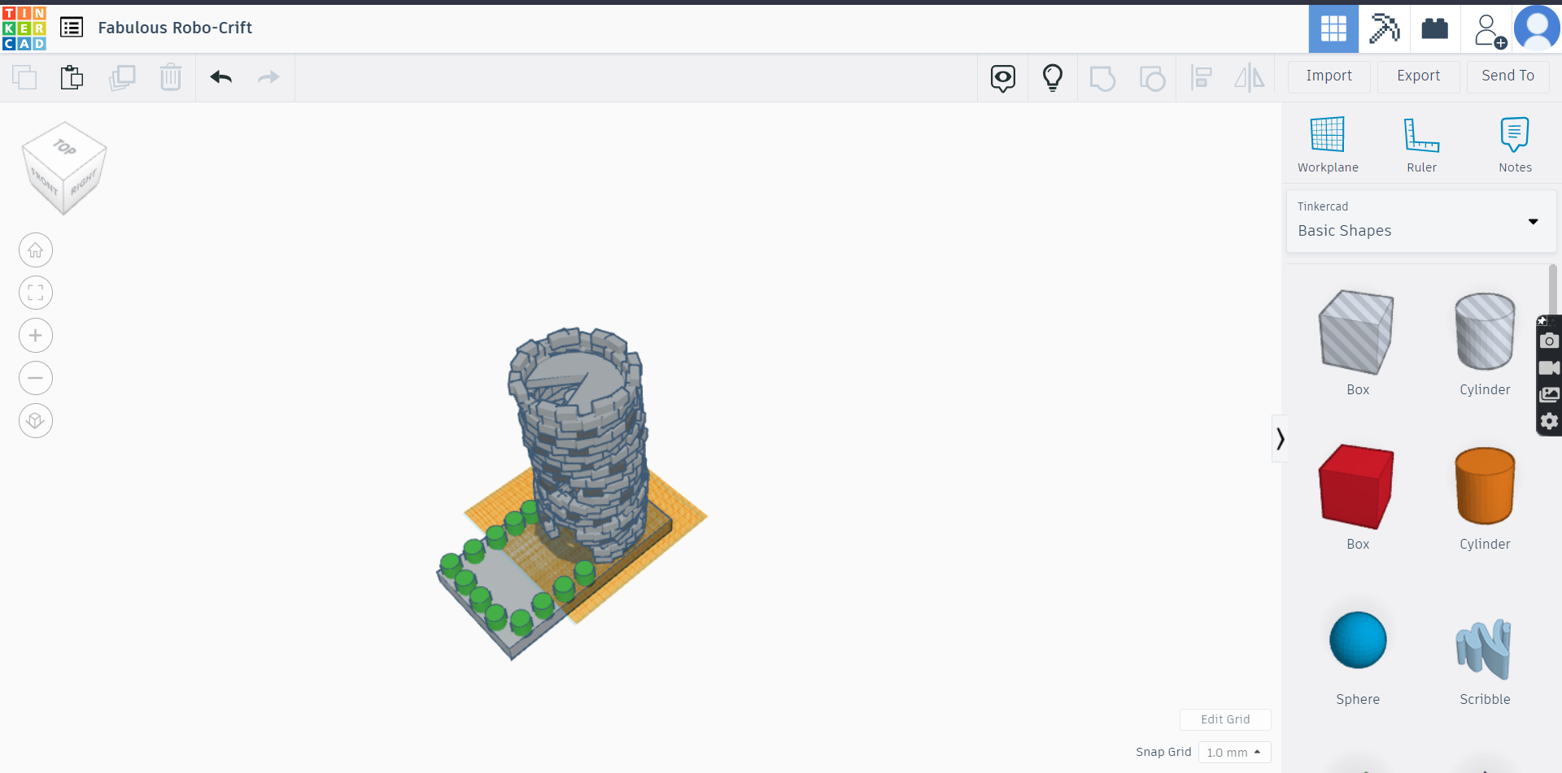Click the Edit Grid button
The image size is (1562, 773).
[x=1225, y=719]
